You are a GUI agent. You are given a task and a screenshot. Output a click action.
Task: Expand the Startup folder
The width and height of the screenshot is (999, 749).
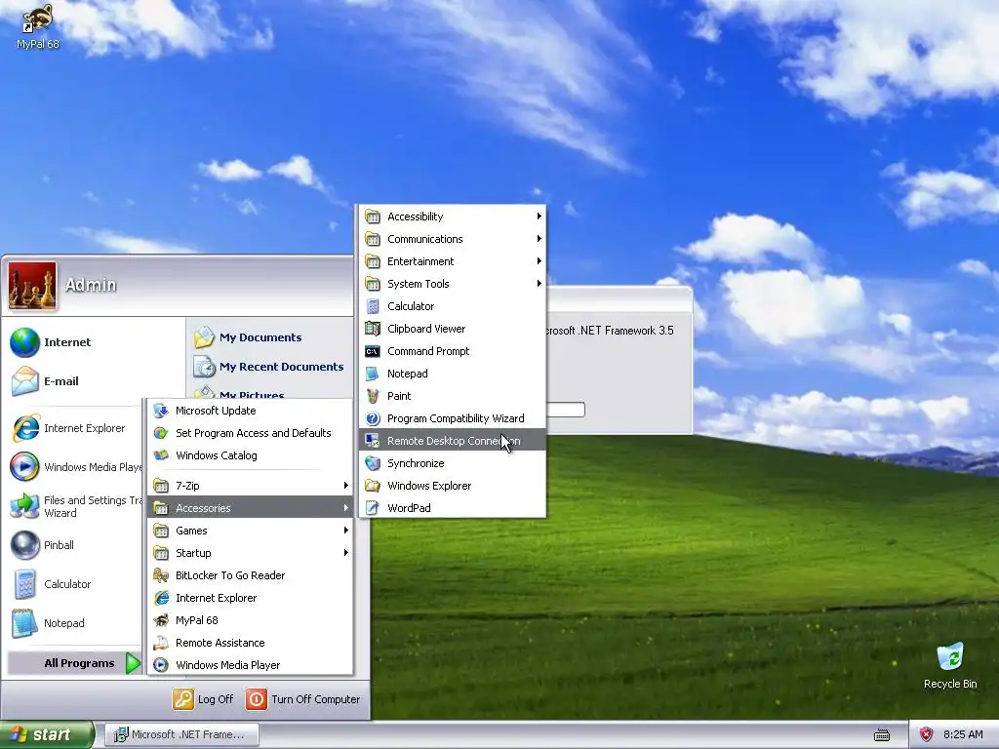click(250, 553)
